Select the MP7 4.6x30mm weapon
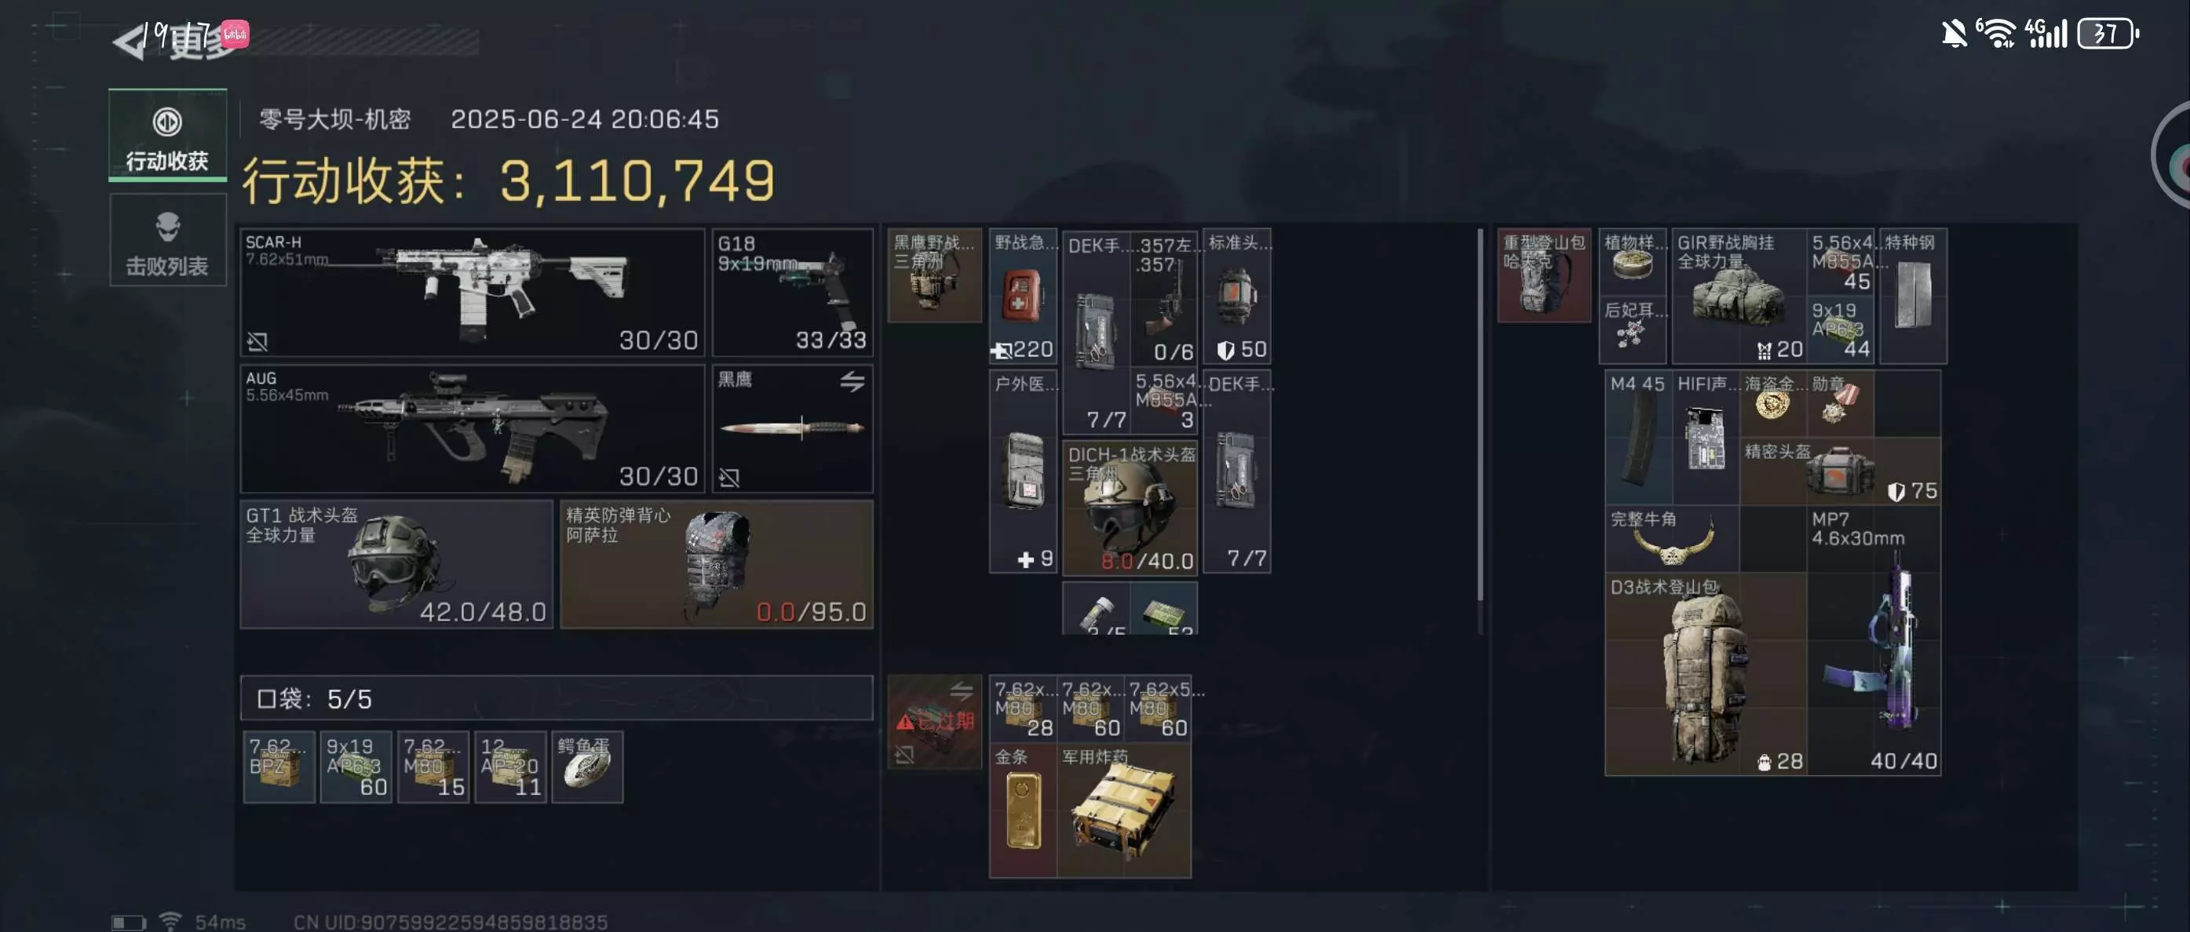The width and height of the screenshot is (2190, 932). pyautogui.click(x=1874, y=641)
